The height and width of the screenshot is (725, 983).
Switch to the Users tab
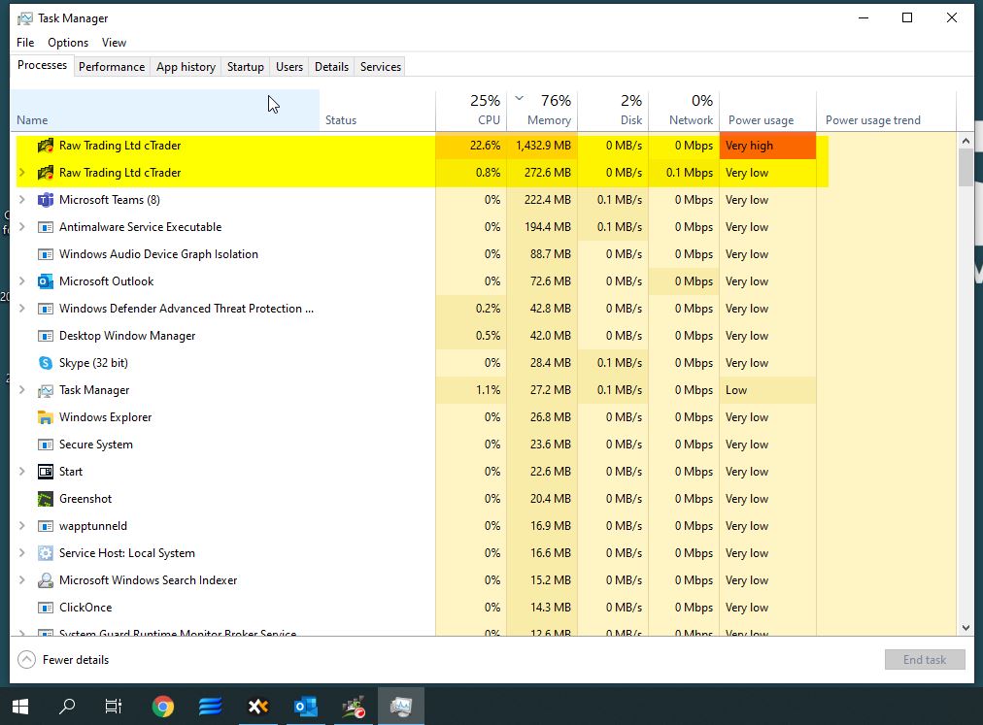tap(289, 66)
